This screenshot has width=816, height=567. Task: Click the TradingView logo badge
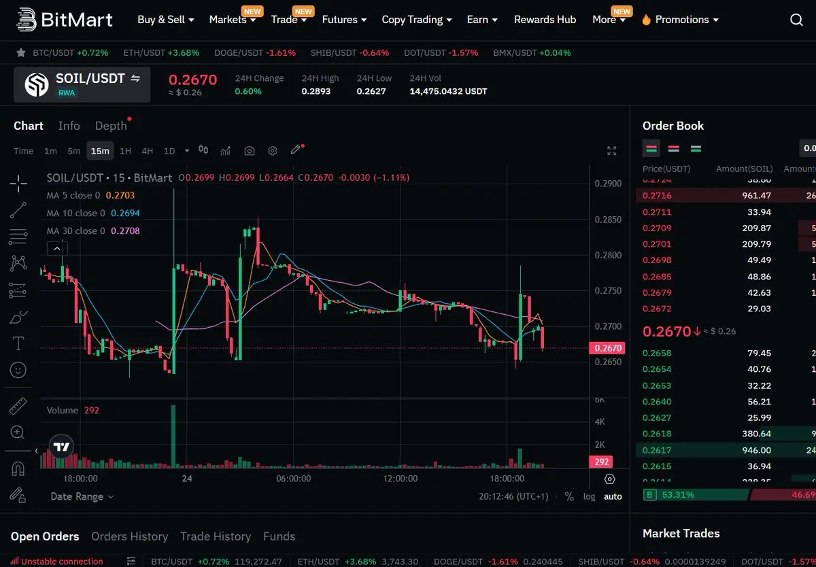61,447
